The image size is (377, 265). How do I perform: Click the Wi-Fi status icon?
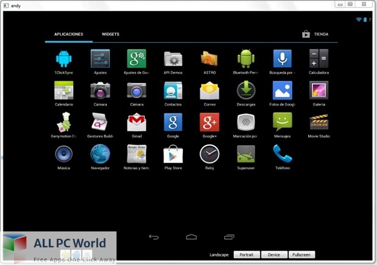click(359, 20)
